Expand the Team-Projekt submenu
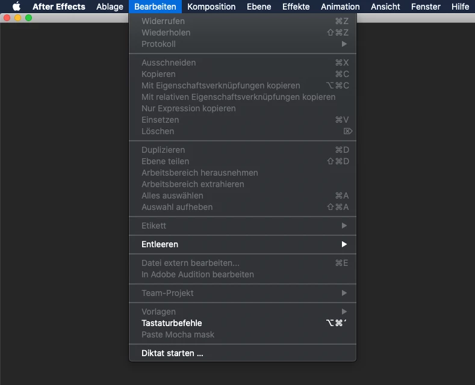The image size is (475, 385). pos(243,293)
